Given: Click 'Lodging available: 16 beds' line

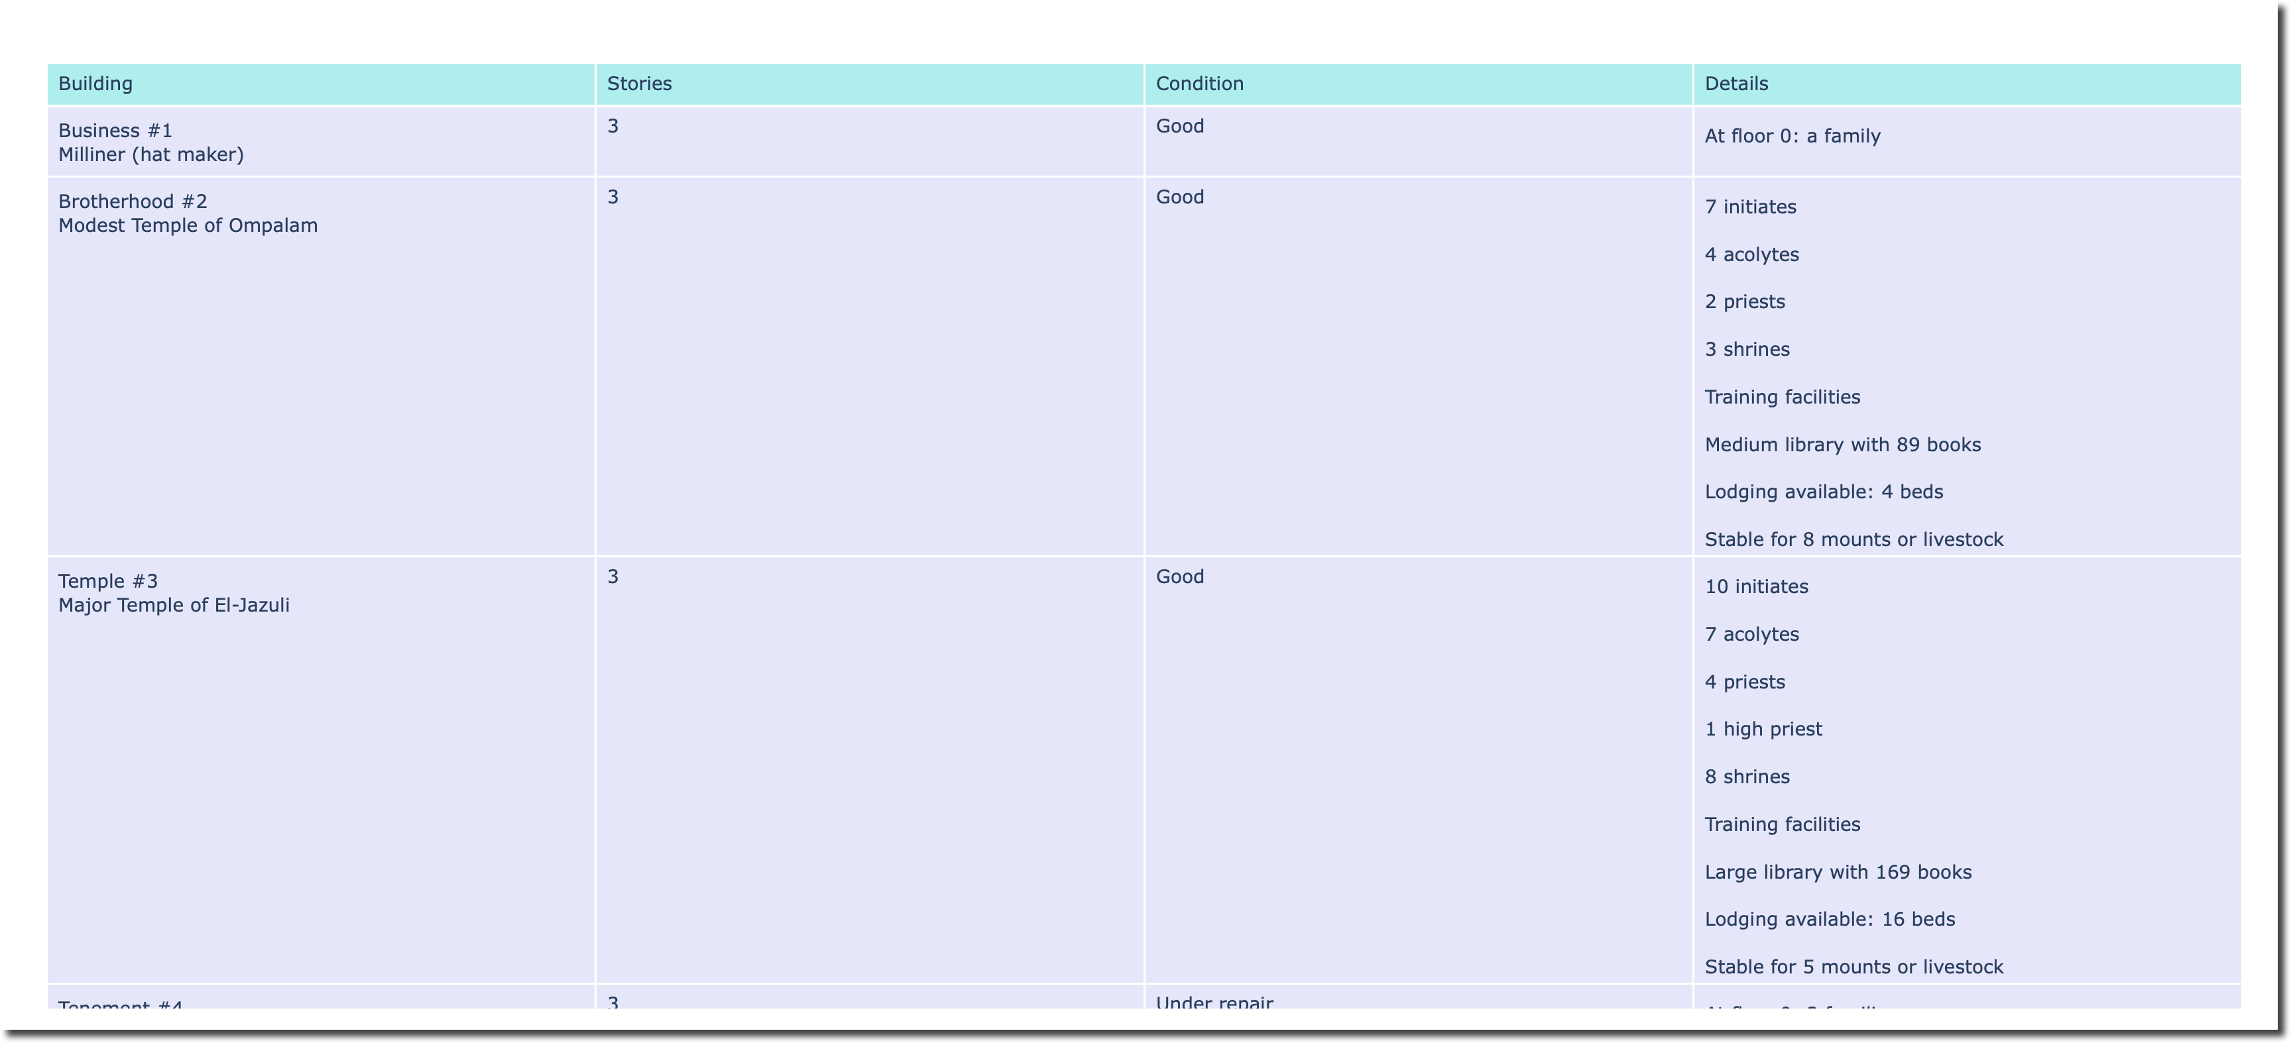Looking at the screenshot, I should [1830, 919].
